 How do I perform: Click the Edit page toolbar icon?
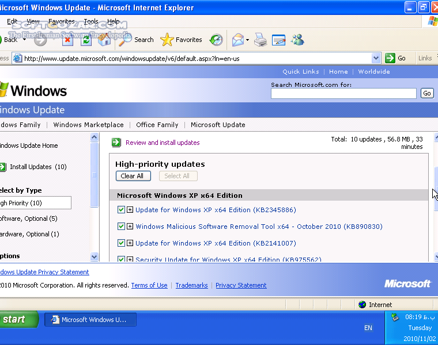278,40
